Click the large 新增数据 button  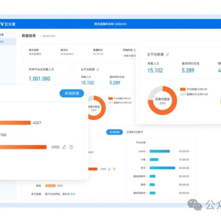(x=72, y=93)
